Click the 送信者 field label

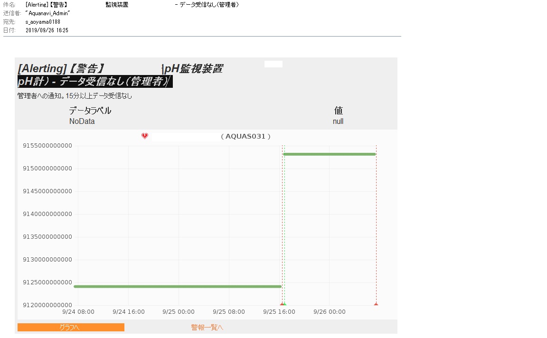[12, 13]
